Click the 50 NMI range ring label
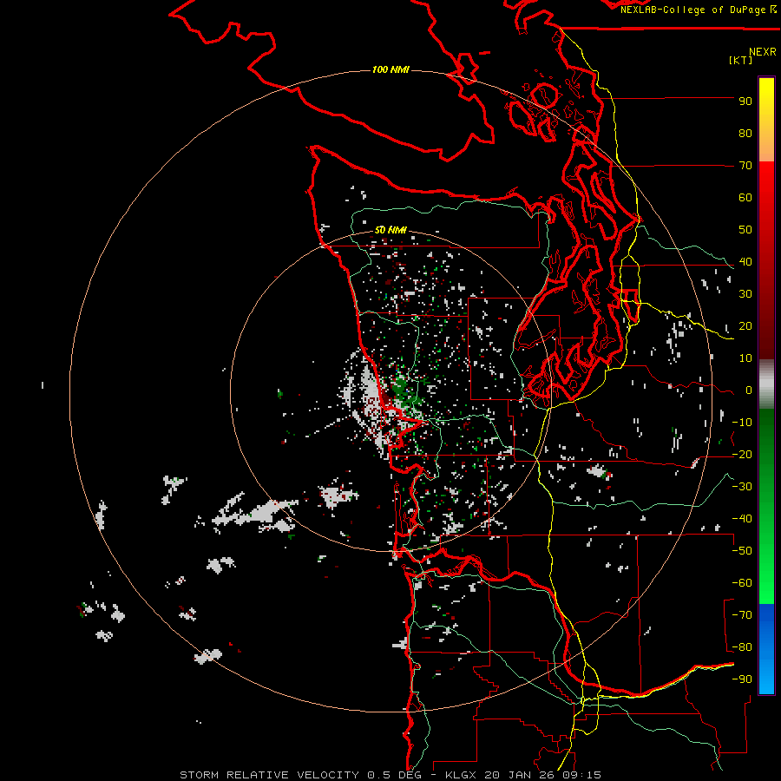Viewport: 781px width, 781px height. point(390,230)
